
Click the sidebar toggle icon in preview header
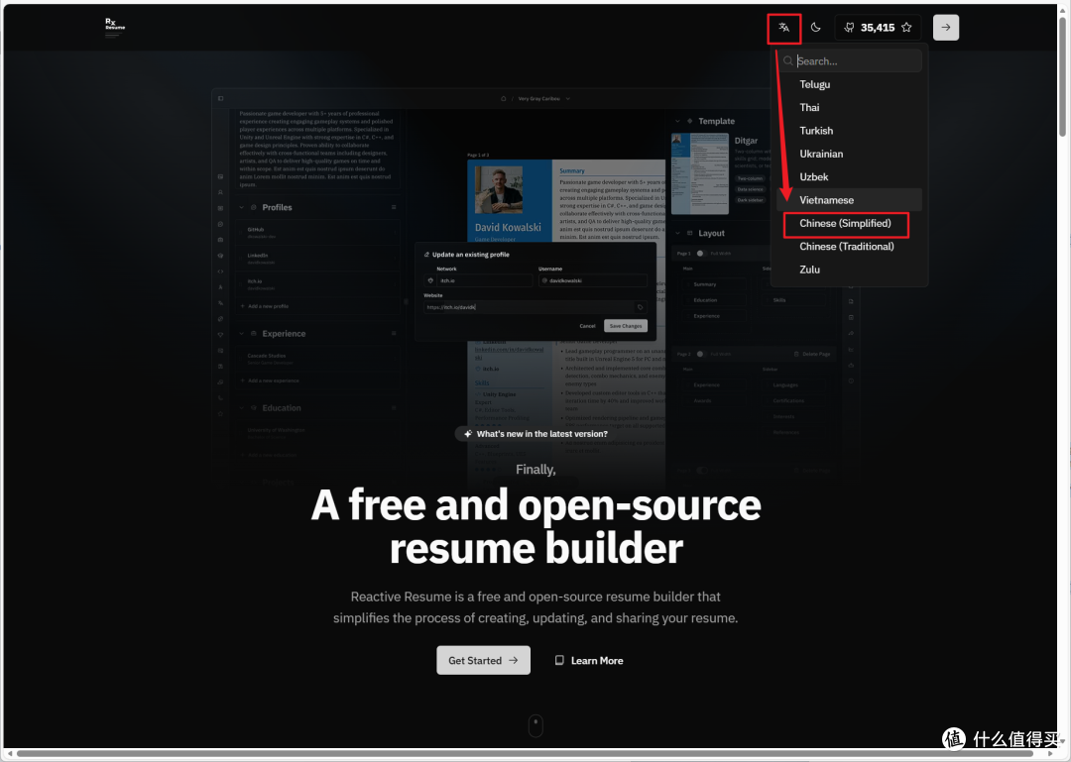pos(220,98)
